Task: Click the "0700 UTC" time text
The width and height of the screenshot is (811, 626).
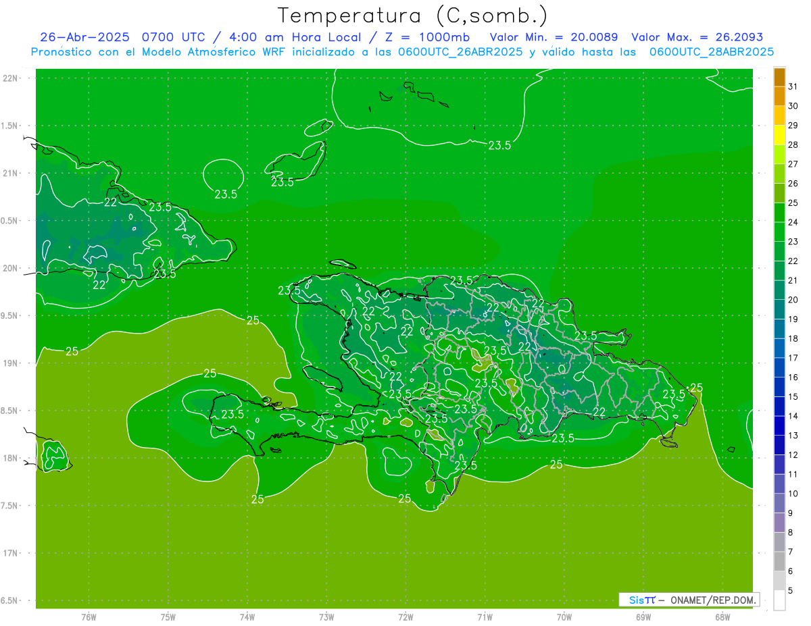Action: pyautogui.click(x=174, y=37)
